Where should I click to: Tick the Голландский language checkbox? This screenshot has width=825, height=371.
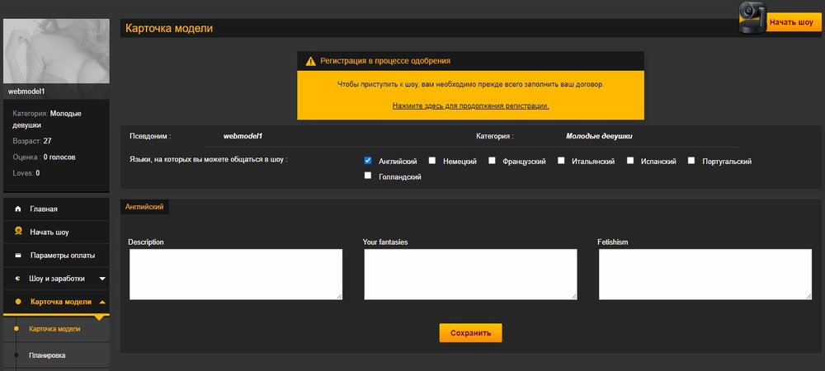tap(368, 176)
